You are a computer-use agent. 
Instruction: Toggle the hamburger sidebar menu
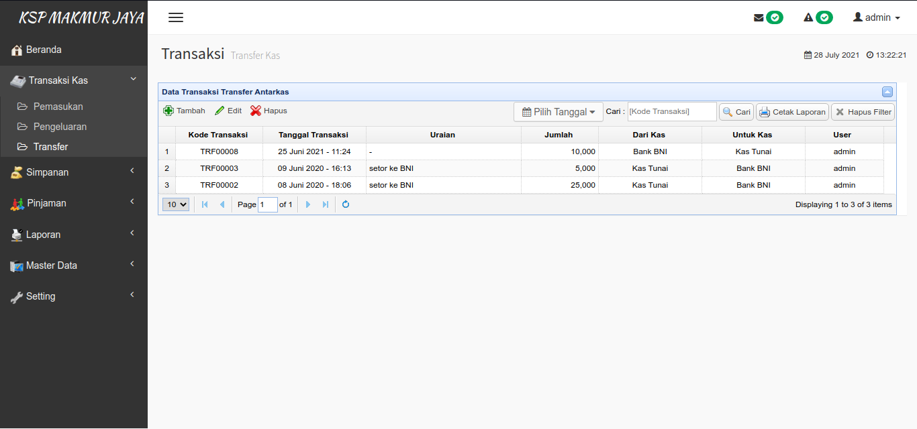[176, 17]
